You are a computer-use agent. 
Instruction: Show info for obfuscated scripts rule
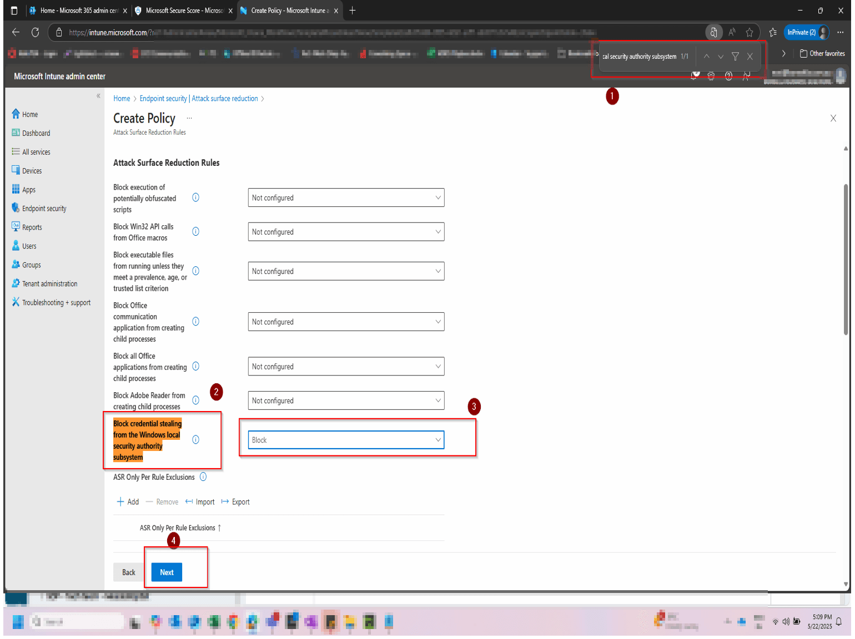(x=196, y=197)
